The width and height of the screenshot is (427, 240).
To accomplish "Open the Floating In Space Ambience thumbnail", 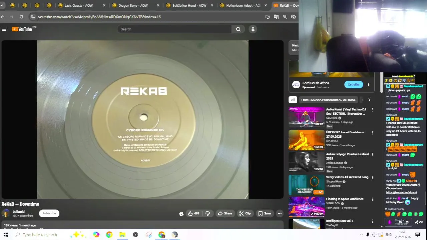I will tap(307, 207).
